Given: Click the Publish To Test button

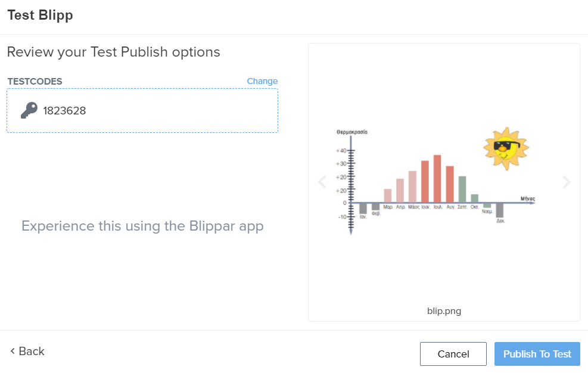Looking at the screenshot, I should click(537, 354).
